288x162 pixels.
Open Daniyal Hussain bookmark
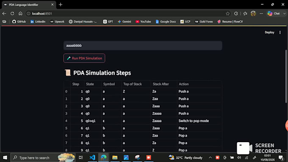pos(83,22)
